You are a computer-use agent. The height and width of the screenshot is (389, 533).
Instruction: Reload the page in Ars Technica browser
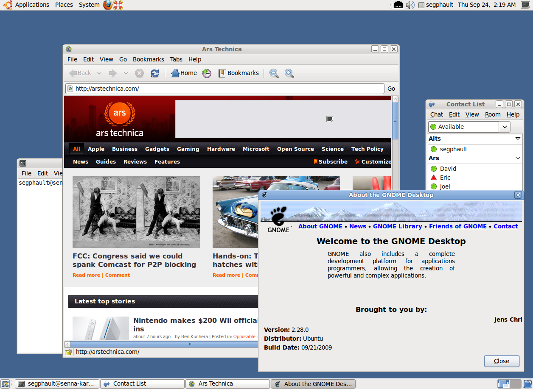coord(155,73)
